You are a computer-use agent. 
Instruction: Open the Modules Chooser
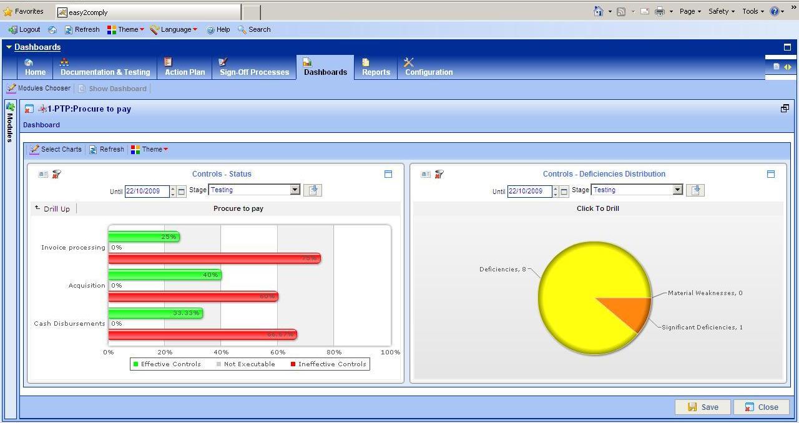coord(39,89)
